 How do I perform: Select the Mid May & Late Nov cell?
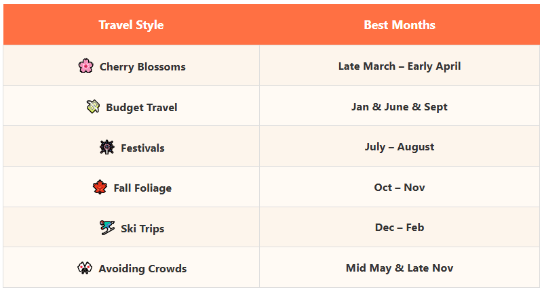point(400,268)
